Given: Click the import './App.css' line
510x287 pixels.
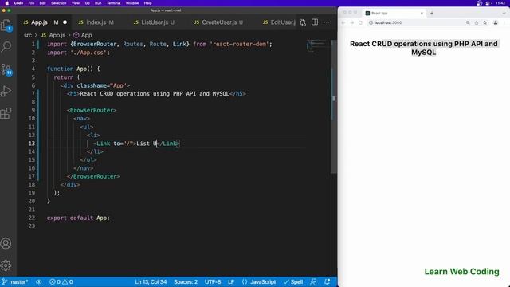Looking at the screenshot, I should coord(78,53).
